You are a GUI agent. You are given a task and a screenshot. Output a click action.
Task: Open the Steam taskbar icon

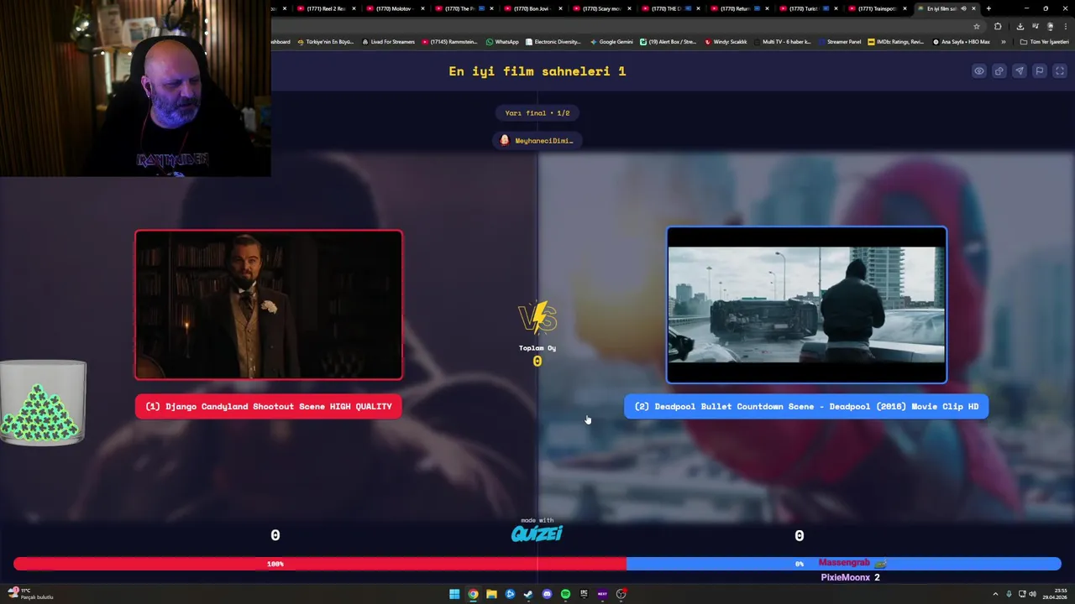tap(528, 594)
